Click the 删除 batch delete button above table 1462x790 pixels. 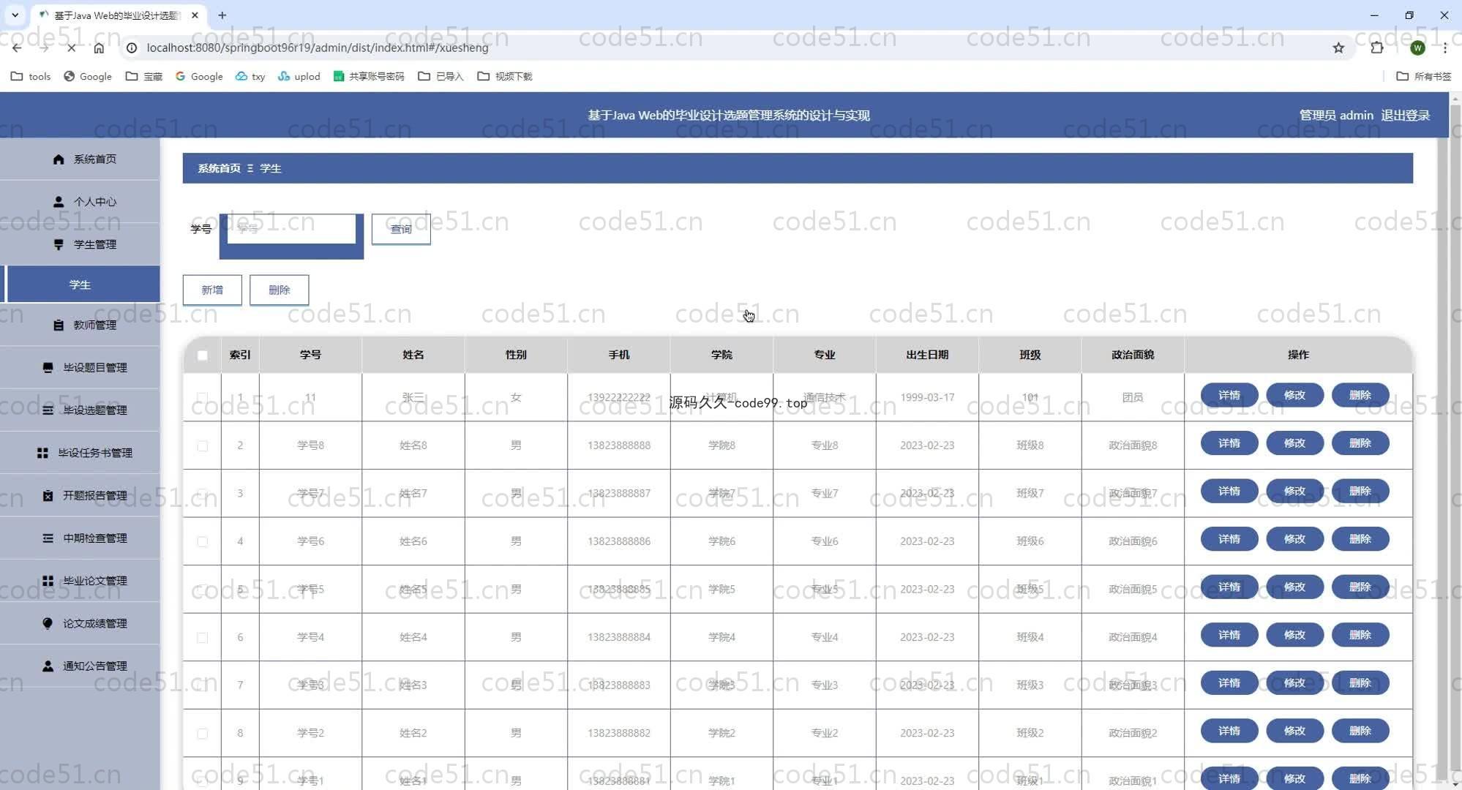[x=280, y=290]
